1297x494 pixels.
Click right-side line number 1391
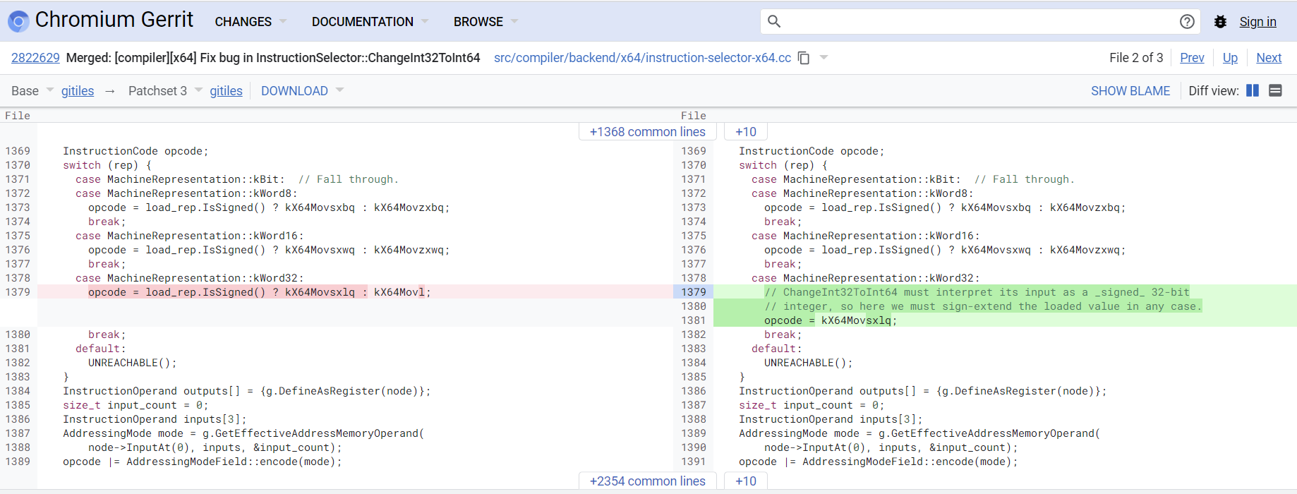(x=693, y=462)
